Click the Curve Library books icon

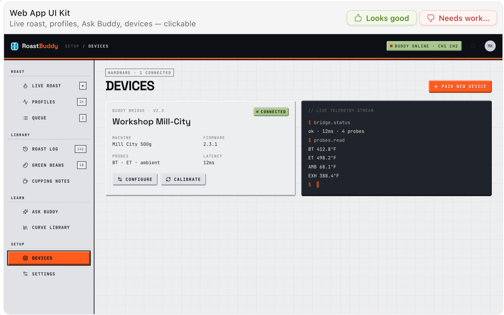pos(25,227)
